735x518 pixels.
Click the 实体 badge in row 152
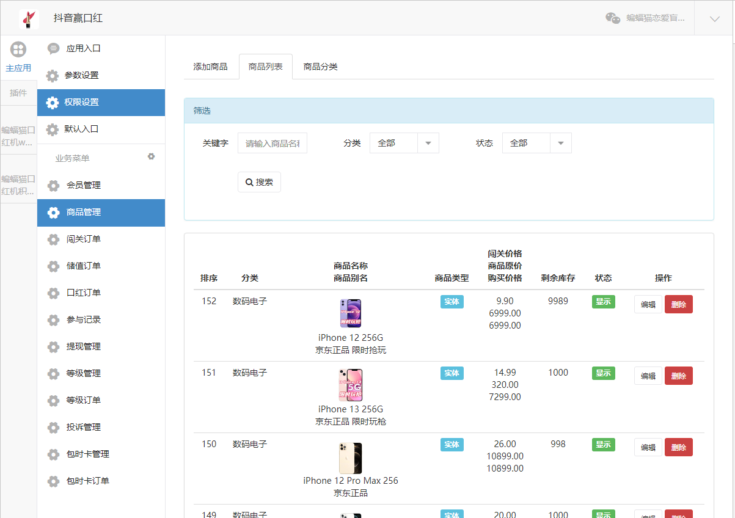(452, 302)
